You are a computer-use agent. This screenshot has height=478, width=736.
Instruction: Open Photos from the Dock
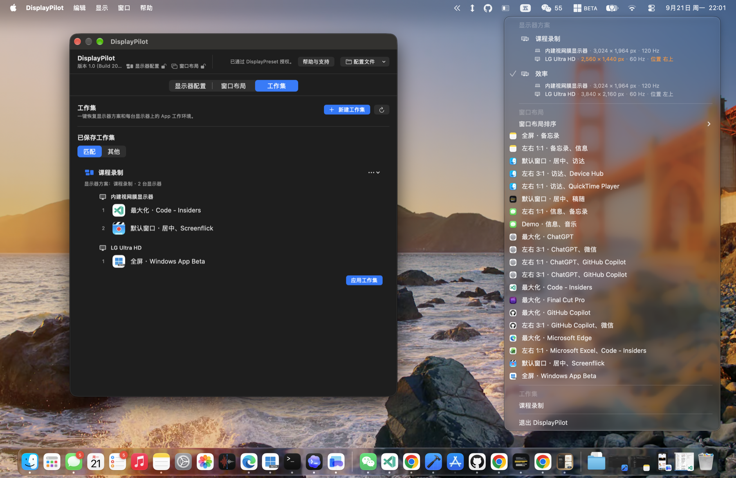point(205,462)
